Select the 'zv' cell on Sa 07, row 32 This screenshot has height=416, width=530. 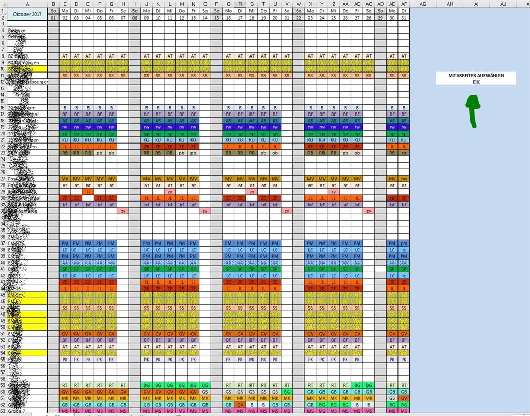pyautogui.click(x=123, y=211)
